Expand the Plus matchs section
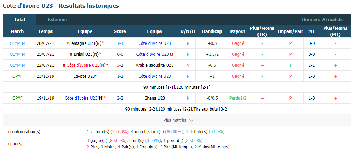This screenshot has height=153, width=353. [179, 120]
